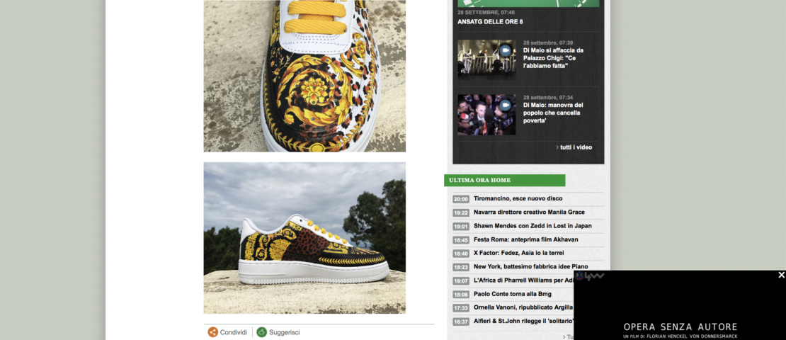The width and height of the screenshot is (786, 340).
Task: Click the orange Condividi share icon
Action: (213, 332)
